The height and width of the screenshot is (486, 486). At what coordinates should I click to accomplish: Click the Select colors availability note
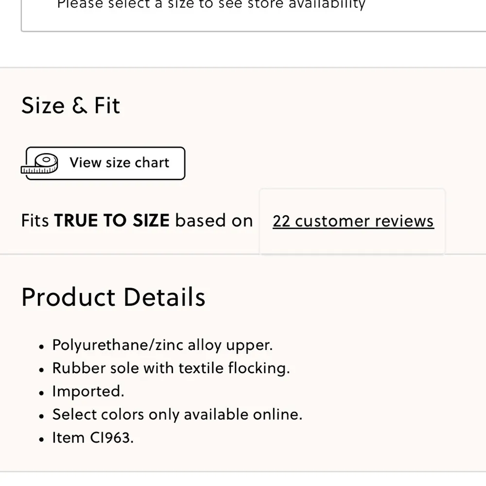pyautogui.click(x=177, y=415)
